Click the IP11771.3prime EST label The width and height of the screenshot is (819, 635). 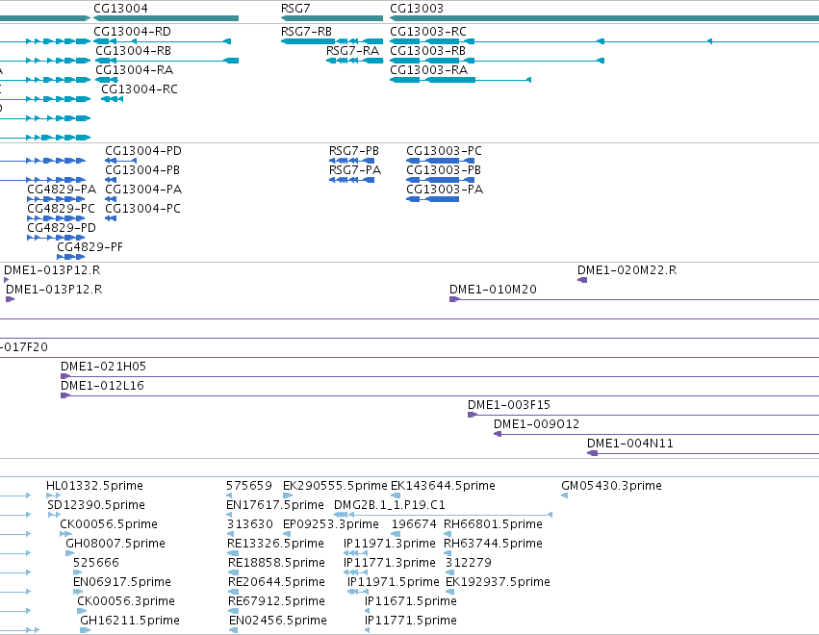click(390, 563)
